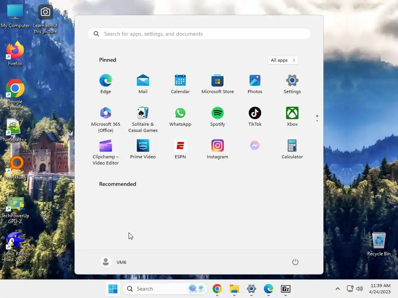This screenshot has height=298, width=398.
Task: Click the network icon in system tray
Action: (x=350, y=289)
